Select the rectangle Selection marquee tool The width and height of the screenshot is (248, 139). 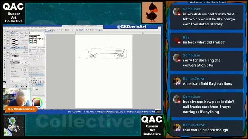[x=5, y=41]
